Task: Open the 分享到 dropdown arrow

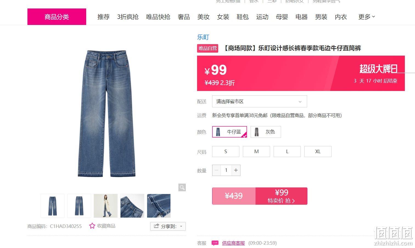Action: tap(181, 226)
